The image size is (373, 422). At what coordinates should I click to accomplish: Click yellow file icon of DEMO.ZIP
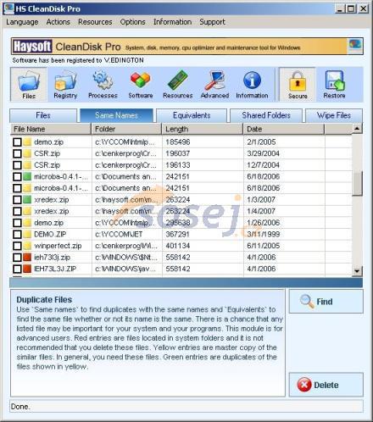pyautogui.click(x=27, y=234)
